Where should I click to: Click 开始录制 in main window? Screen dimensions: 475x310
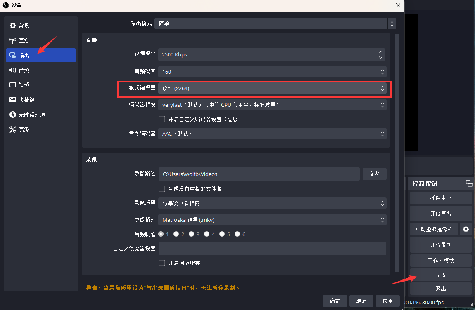(441, 245)
